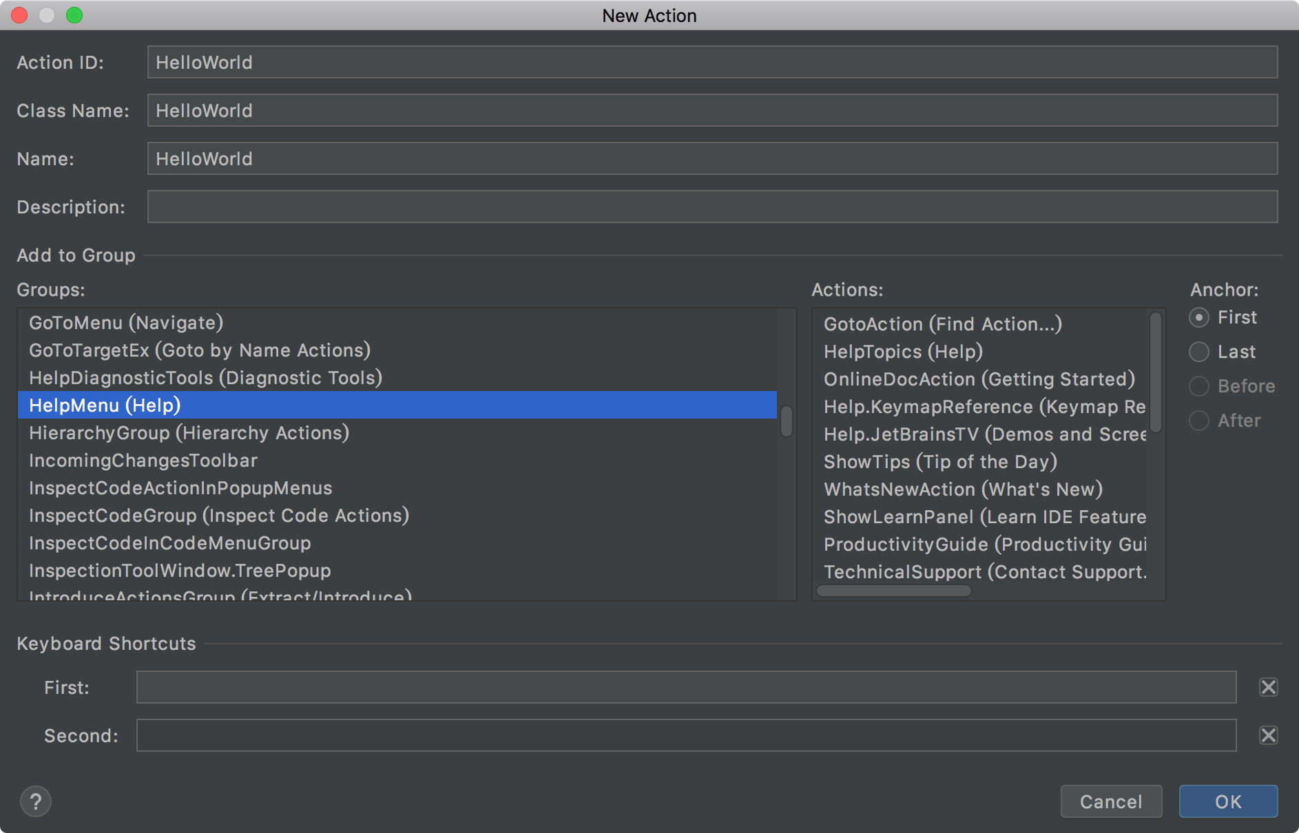The image size is (1299, 833).
Task: Clear the Second keyboard shortcut
Action: click(1268, 735)
